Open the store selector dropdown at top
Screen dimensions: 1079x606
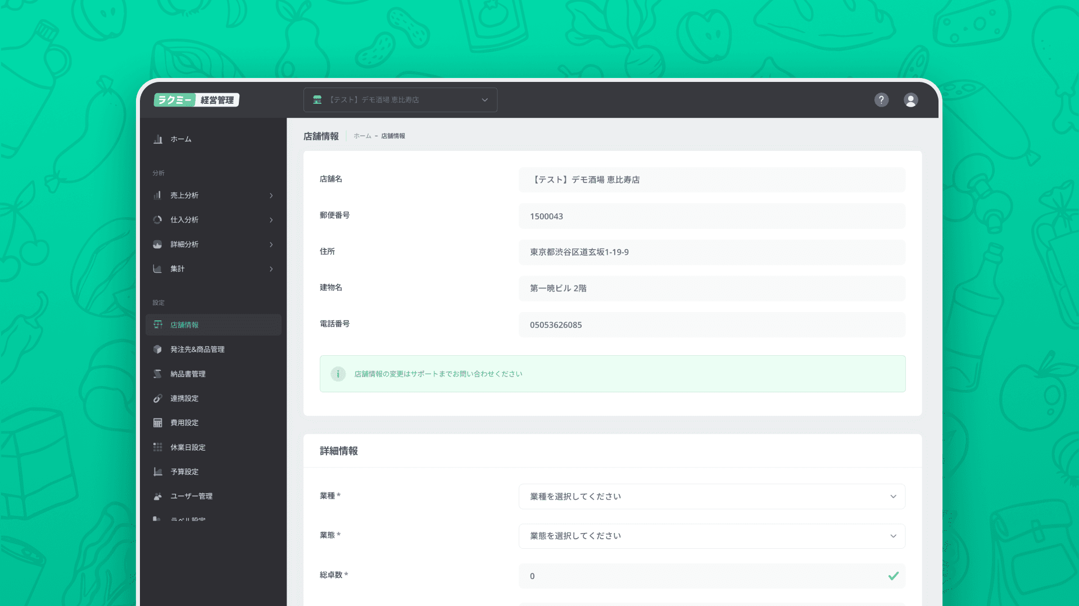[x=400, y=100]
